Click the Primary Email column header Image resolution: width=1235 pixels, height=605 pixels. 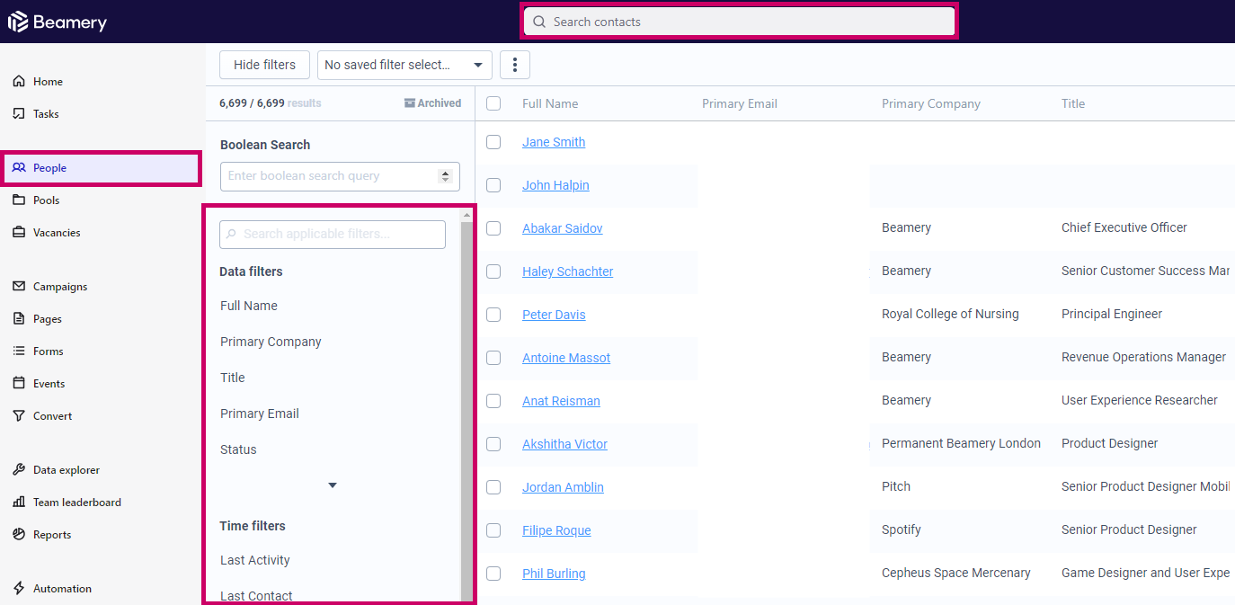click(740, 103)
